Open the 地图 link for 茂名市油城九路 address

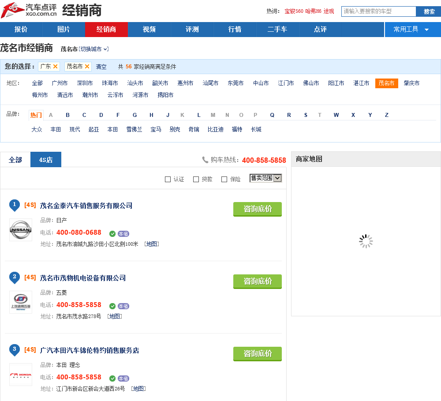[152, 244]
